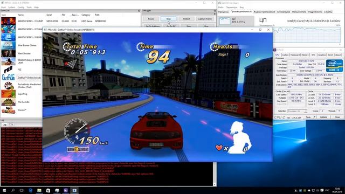Click the Pause button in Debugger
The width and height of the screenshot is (345, 194).
tap(151, 19)
